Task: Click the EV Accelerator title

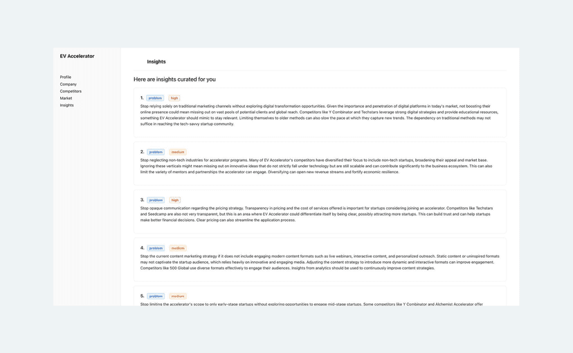Action: pos(77,56)
